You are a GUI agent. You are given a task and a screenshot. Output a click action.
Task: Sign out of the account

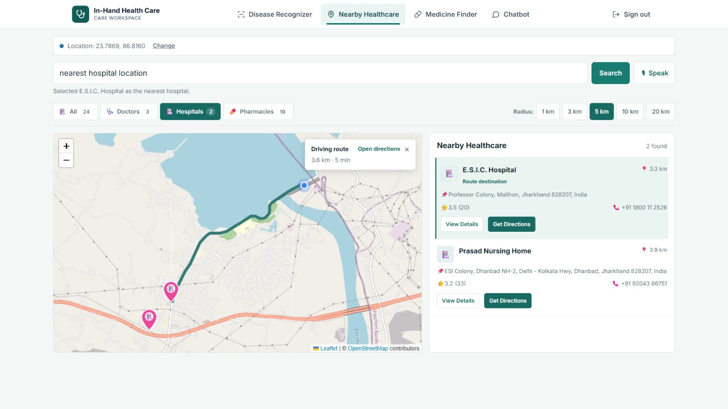tap(631, 15)
